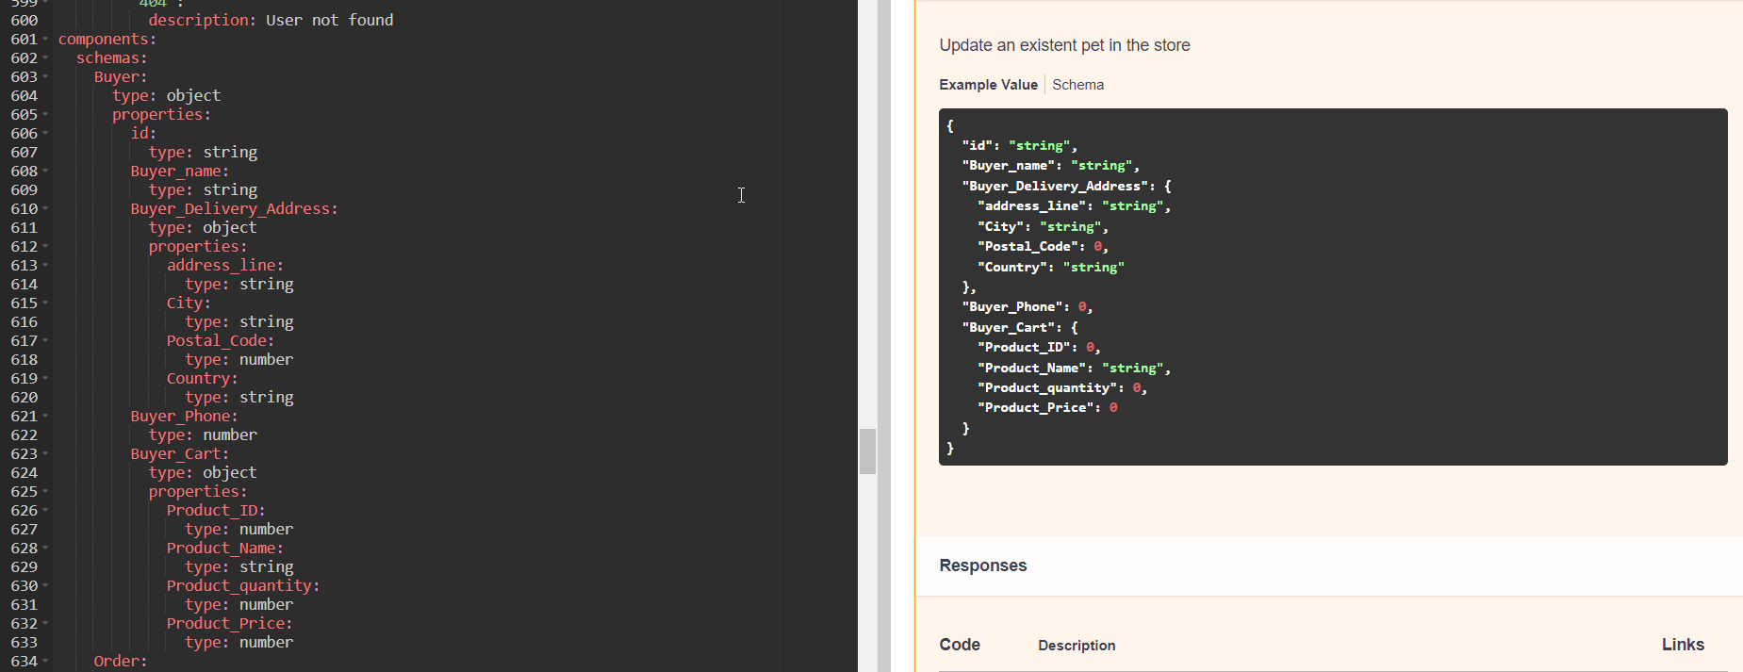Click the 'Buyer:' schema name
Image resolution: width=1743 pixels, height=672 pixels.
click(121, 77)
